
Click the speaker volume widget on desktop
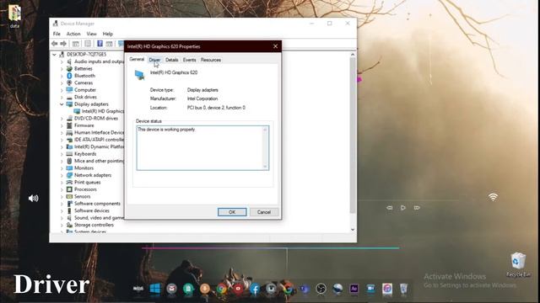(x=34, y=199)
